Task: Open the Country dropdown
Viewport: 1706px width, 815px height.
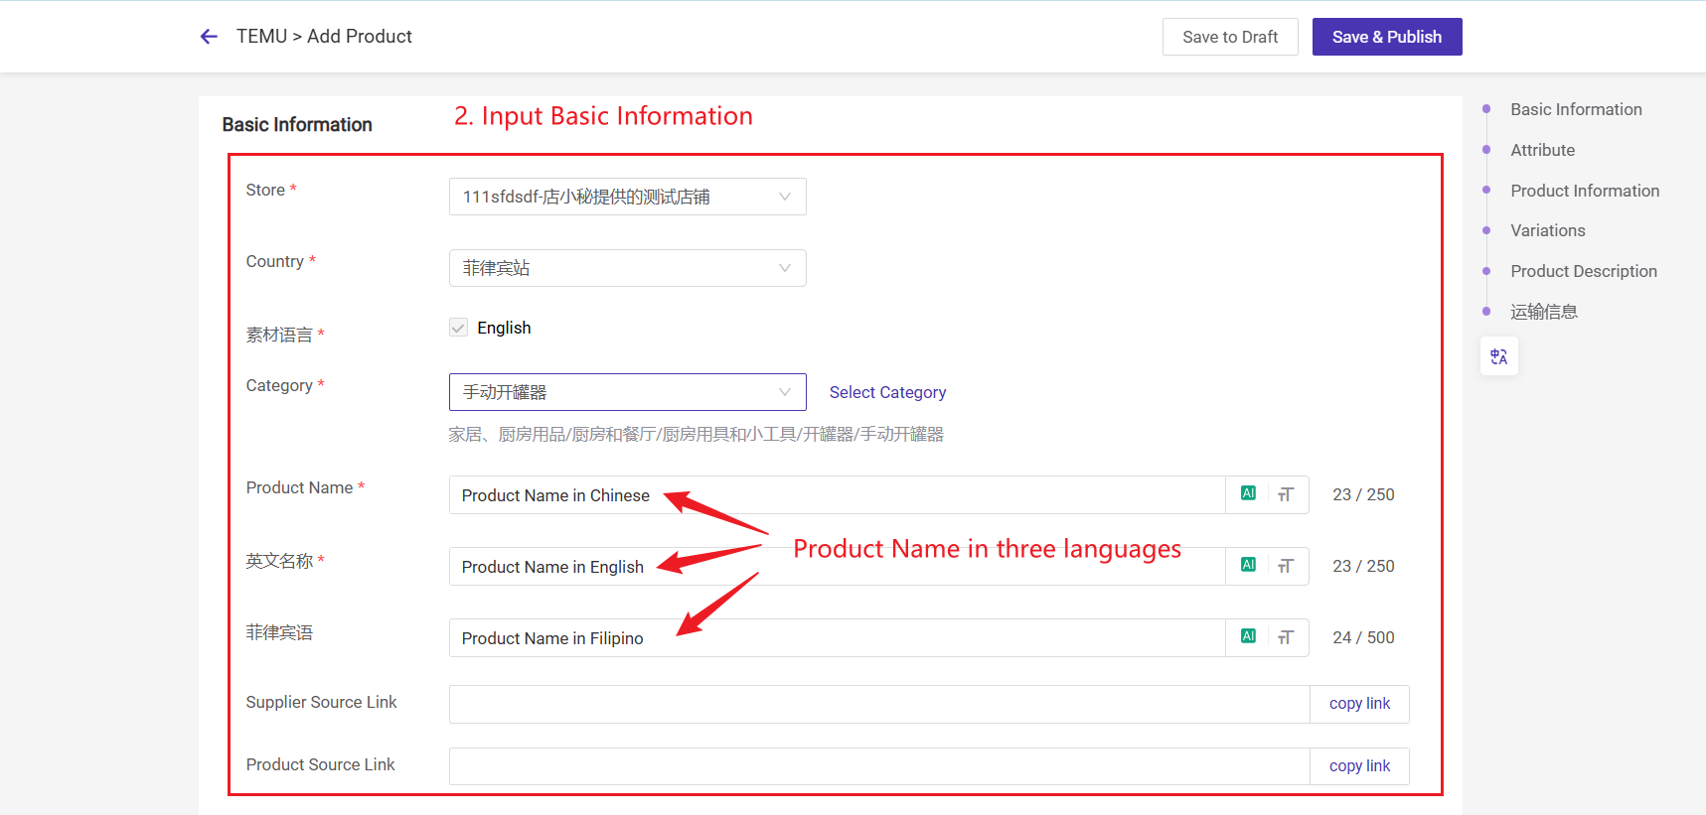Action: coord(627,268)
